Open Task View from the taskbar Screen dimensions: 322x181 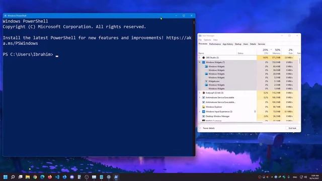(20, 177)
